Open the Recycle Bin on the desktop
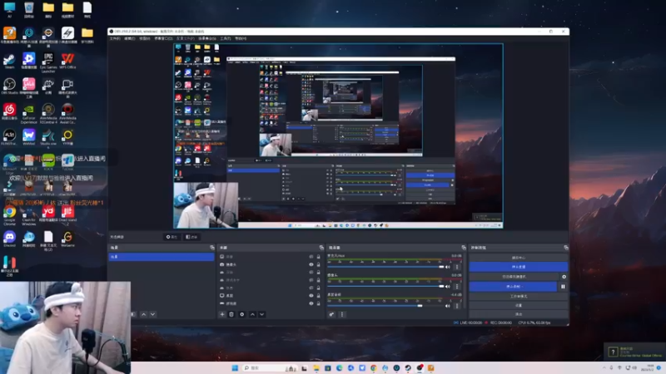Viewport: 666px width, 374px height. (x=29, y=10)
